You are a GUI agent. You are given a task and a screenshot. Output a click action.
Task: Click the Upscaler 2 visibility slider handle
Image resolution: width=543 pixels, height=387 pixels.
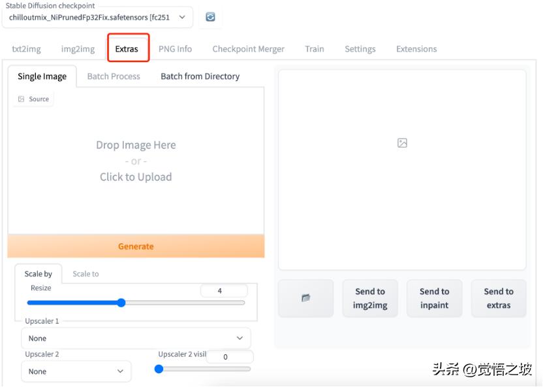pyautogui.click(x=159, y=369)
